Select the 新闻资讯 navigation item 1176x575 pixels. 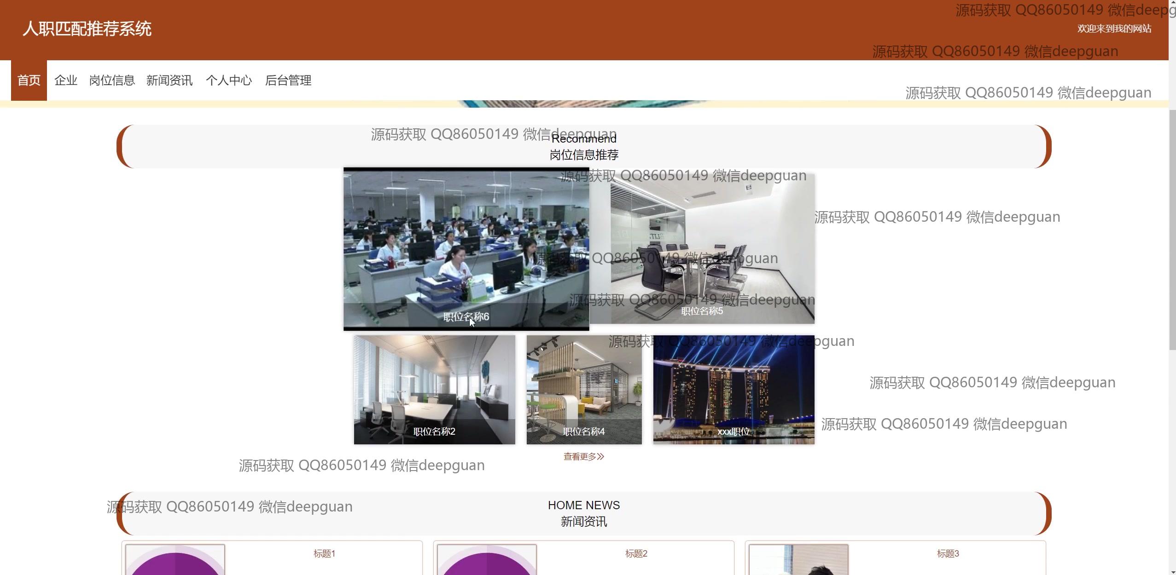(x=169, y=80)
